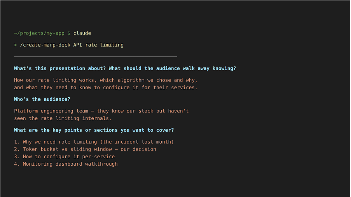
Task: Select the /create-marp-deck slash command
Action: click(x=44, y=45)
